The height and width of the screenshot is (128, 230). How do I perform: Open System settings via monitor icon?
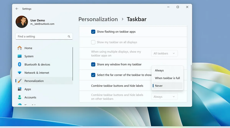click(x=20, y=56)
